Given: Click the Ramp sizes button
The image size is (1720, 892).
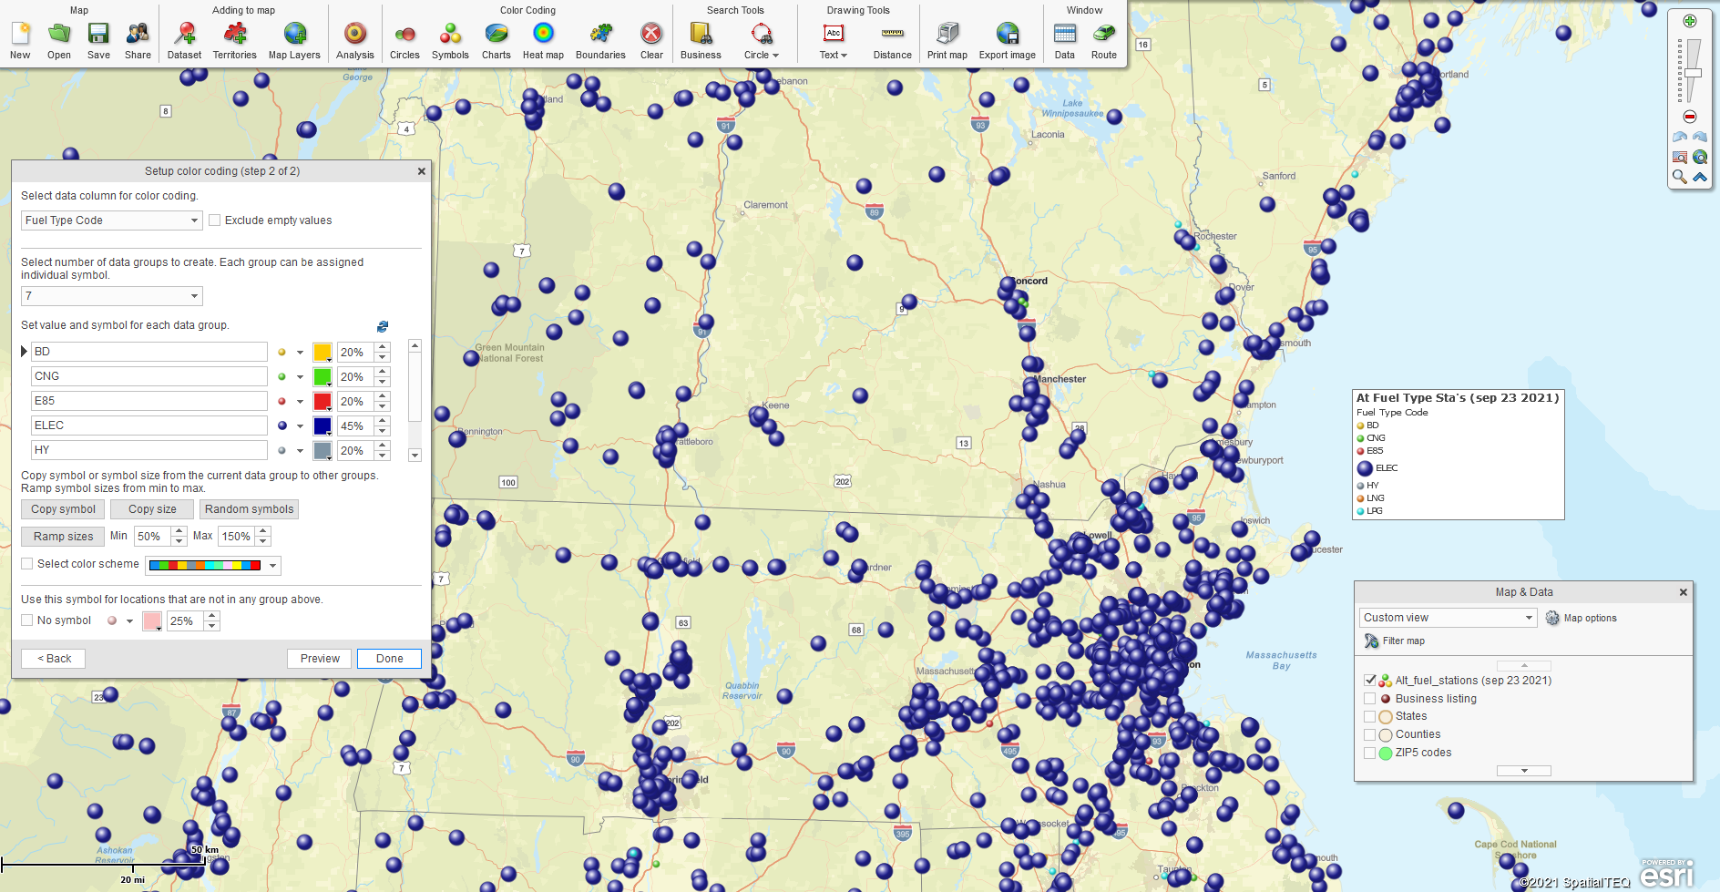Looking at the screenshot, I should click(x=63, y=537).
